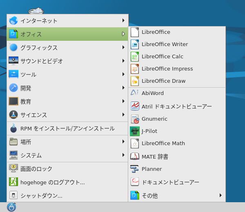Click the 開発 hammer icon
Viewport: 245px width, 212px height.
tap(13, 88)
